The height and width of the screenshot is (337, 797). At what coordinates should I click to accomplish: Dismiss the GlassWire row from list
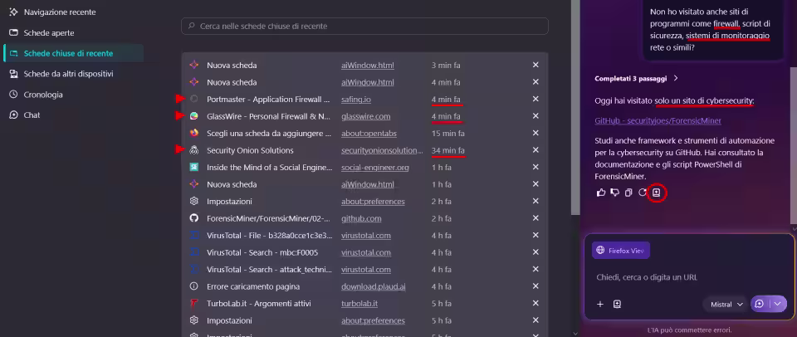(x=535, y=116)
